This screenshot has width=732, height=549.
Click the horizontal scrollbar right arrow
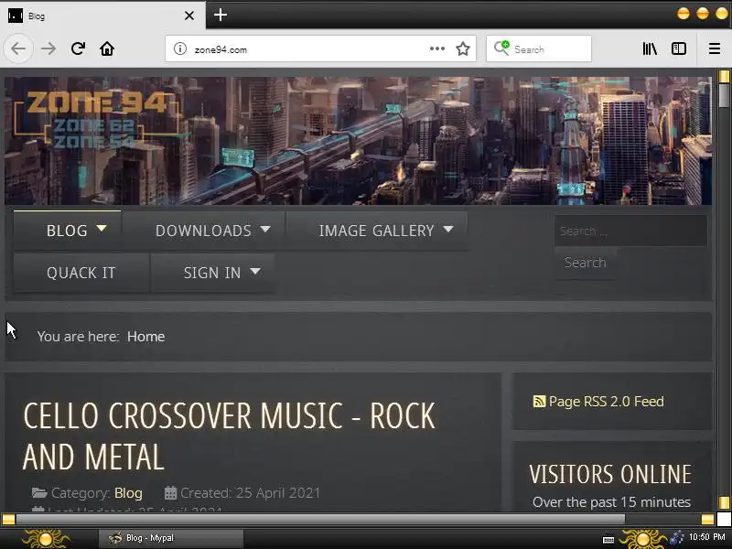coord(707,520)
